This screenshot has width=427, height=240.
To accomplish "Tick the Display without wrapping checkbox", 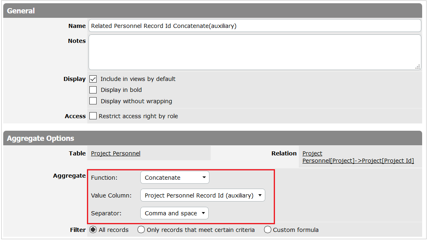I will click(93, 101).
